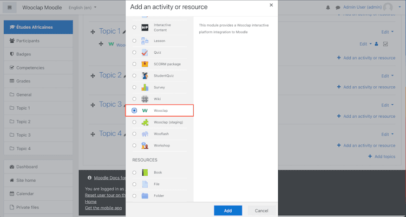This screenshot has width=406, height=217.
Task: Select the Workshop radio button
Action: pyautogui.click(x=134, y=145)
